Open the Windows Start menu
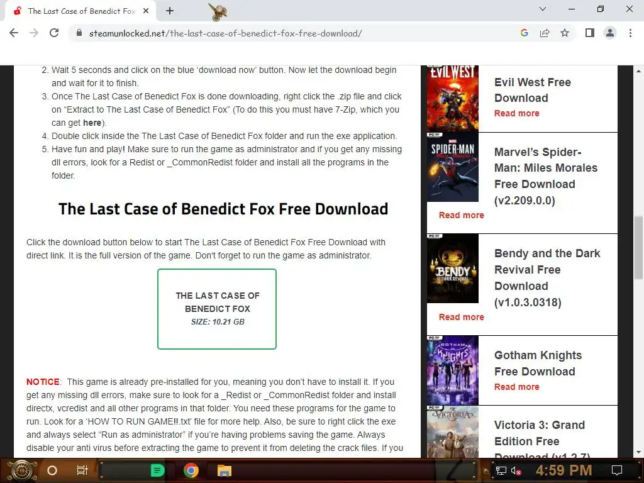 [x=22, y=470]
